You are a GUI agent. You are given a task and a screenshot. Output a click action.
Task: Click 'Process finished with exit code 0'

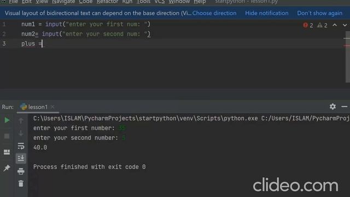[x=89, y=167]
